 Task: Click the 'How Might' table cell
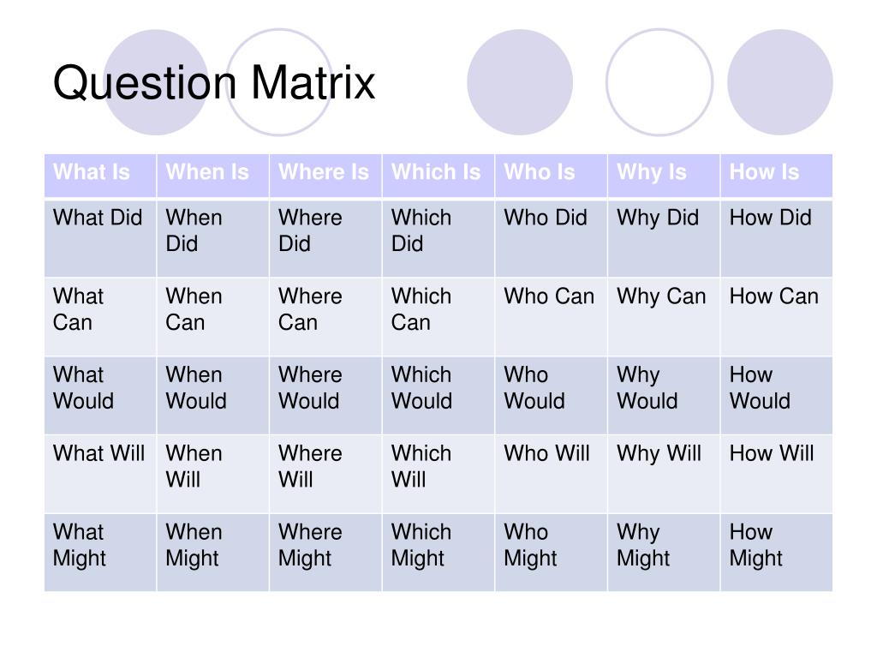tap(776, 553)
